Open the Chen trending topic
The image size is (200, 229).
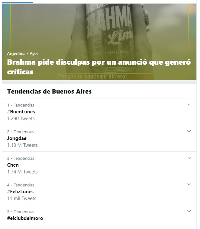click(13, 165)
